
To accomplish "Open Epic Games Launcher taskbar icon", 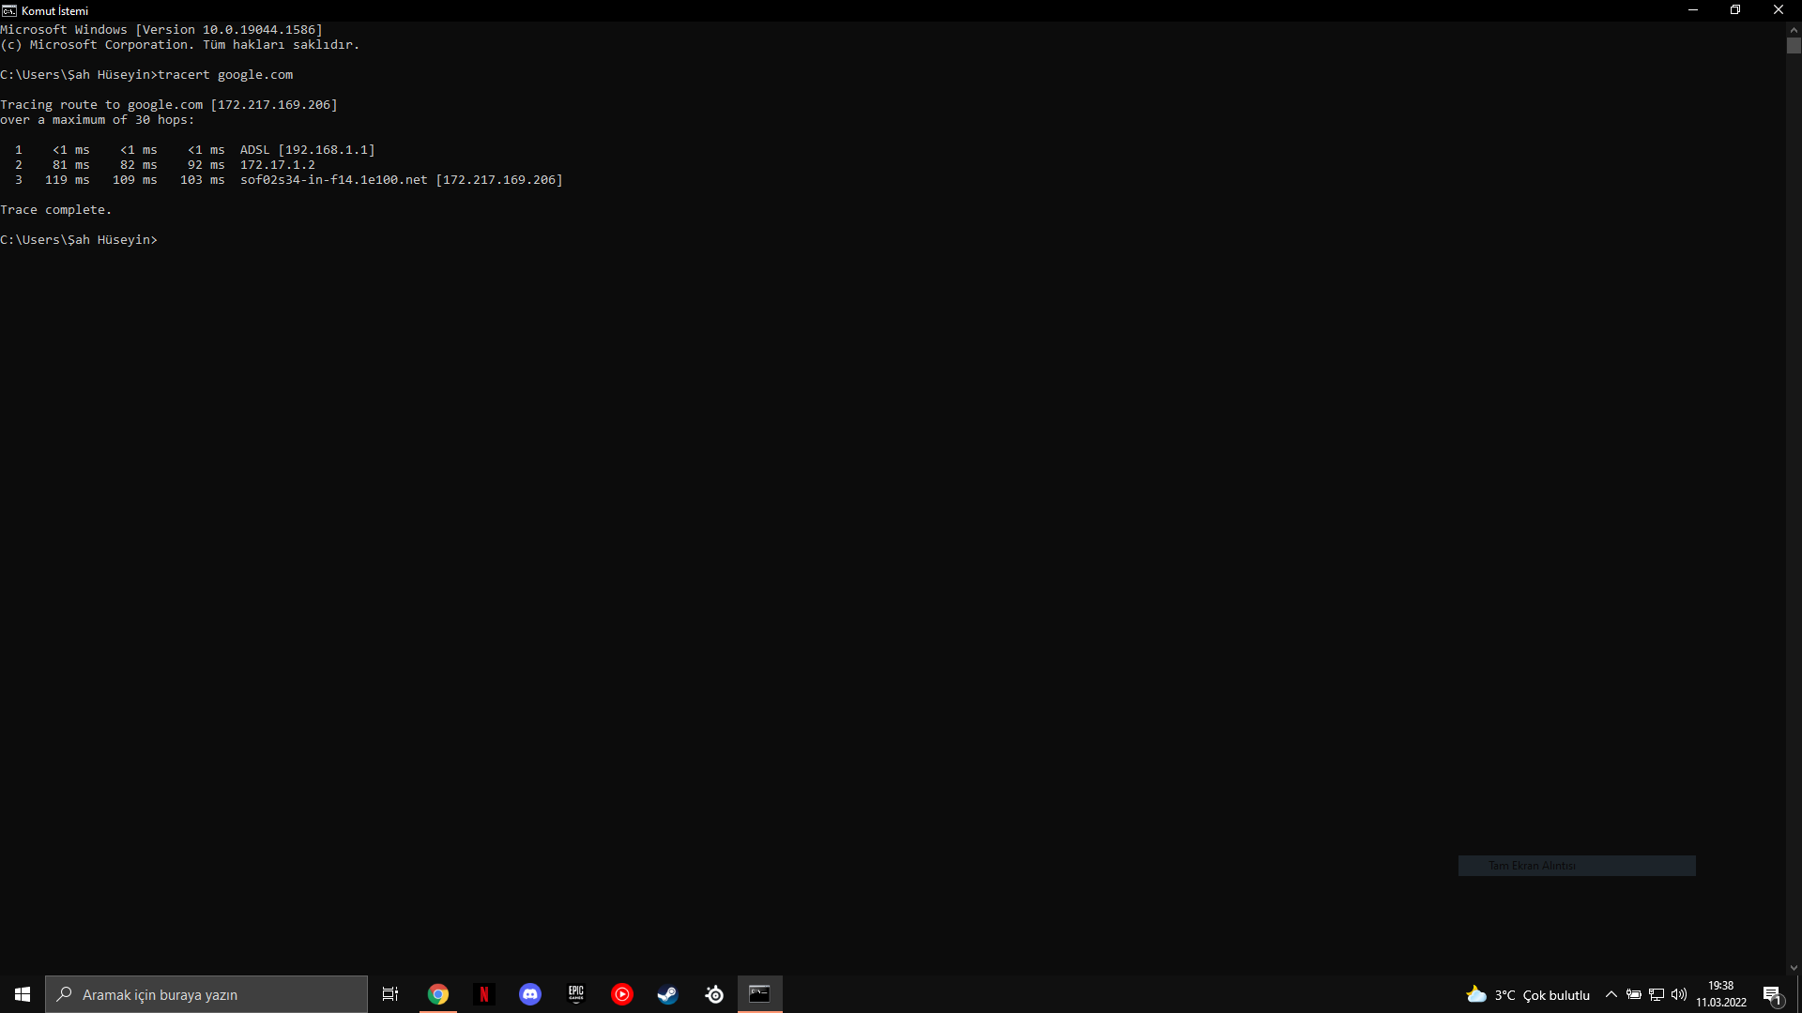I will 576,994.
